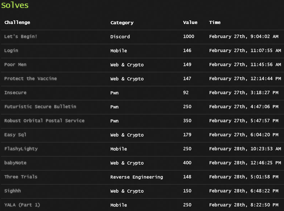Open Robust Orbital Postal Service challenge
Image resolution: width=284 pixels, height=211 pixels.
[44, 121]
